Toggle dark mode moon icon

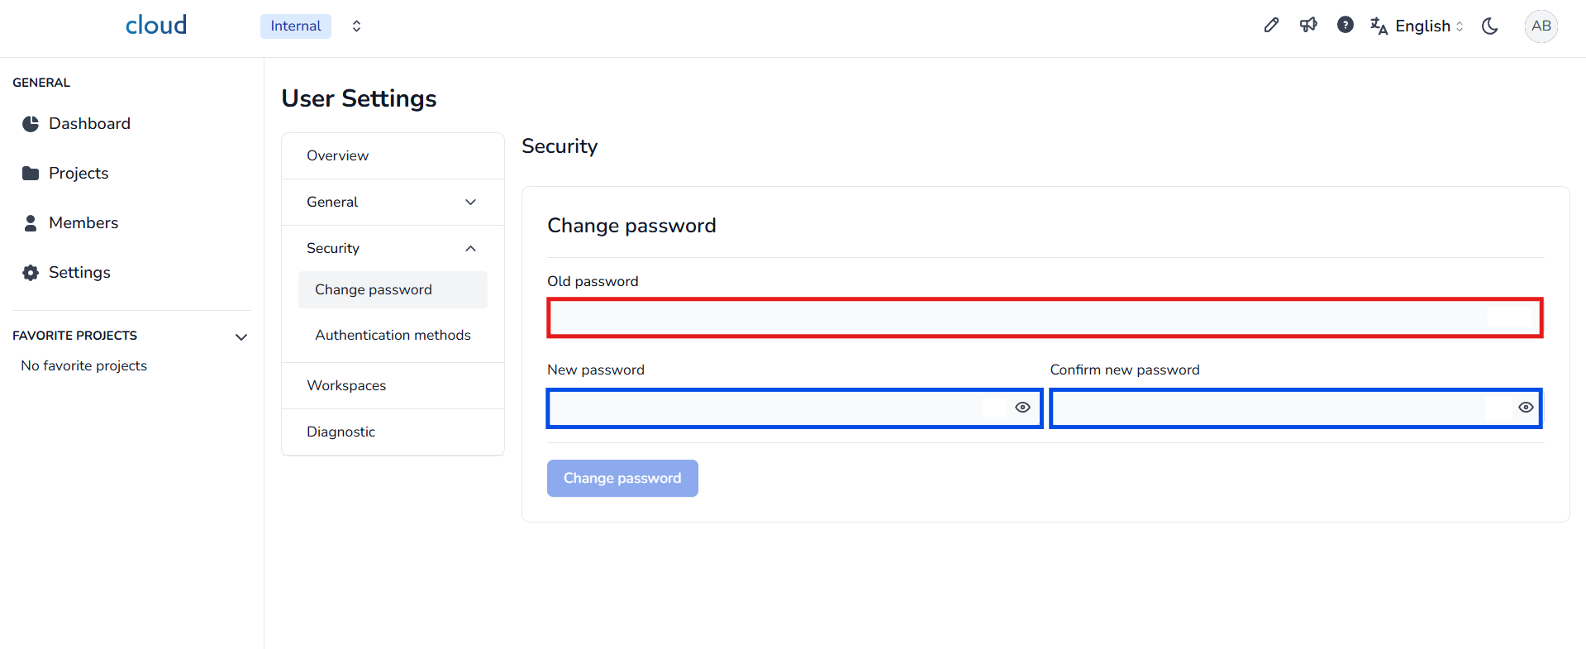[x=1490, y=26]
